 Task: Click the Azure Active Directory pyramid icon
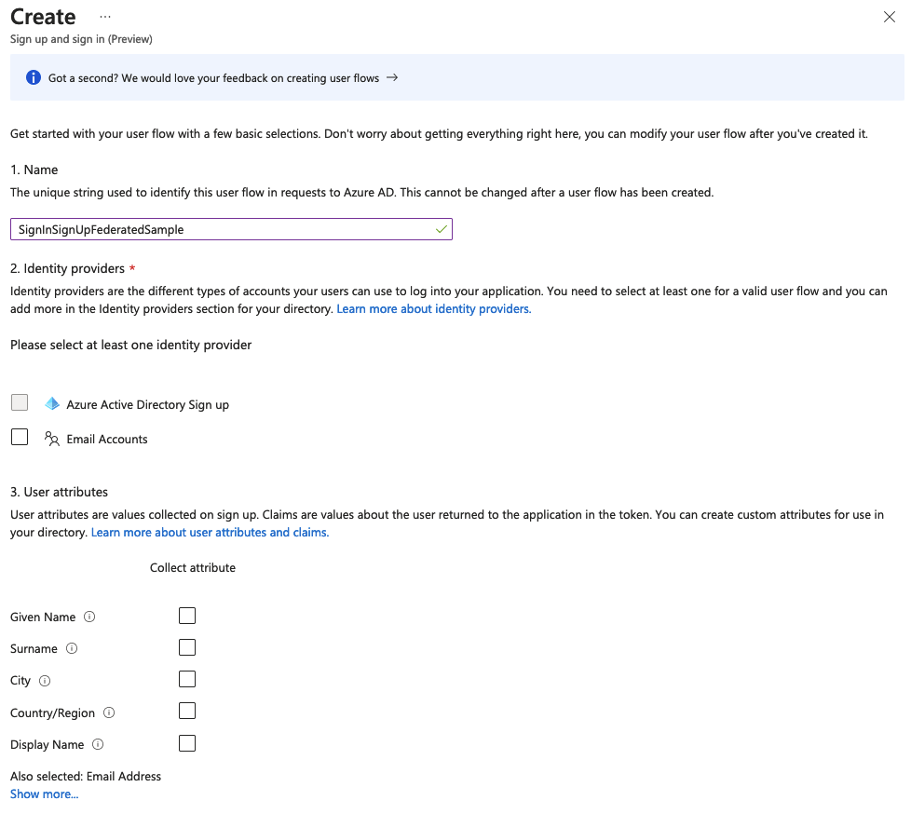click(x=52, y=404)
